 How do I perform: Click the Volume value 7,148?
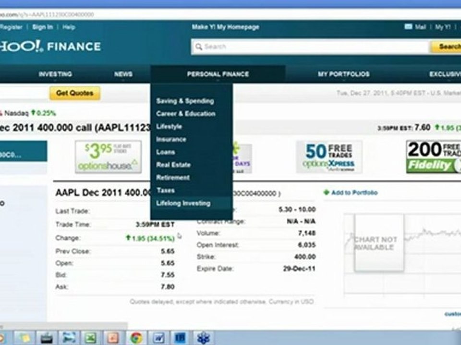pos(307,233)
